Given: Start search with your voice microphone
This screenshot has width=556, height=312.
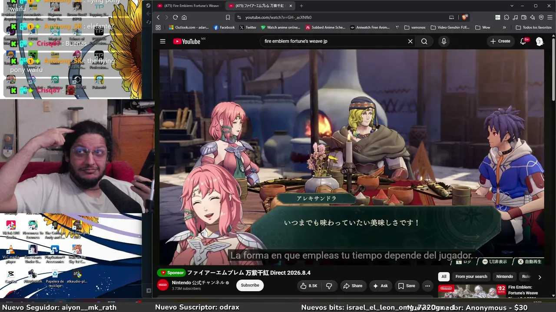Looking at the screenshot, I should tap(443, 41).
